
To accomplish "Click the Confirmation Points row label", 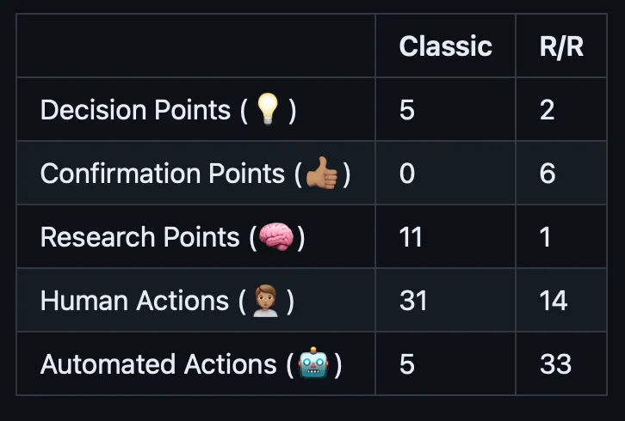I will (162, 174).
